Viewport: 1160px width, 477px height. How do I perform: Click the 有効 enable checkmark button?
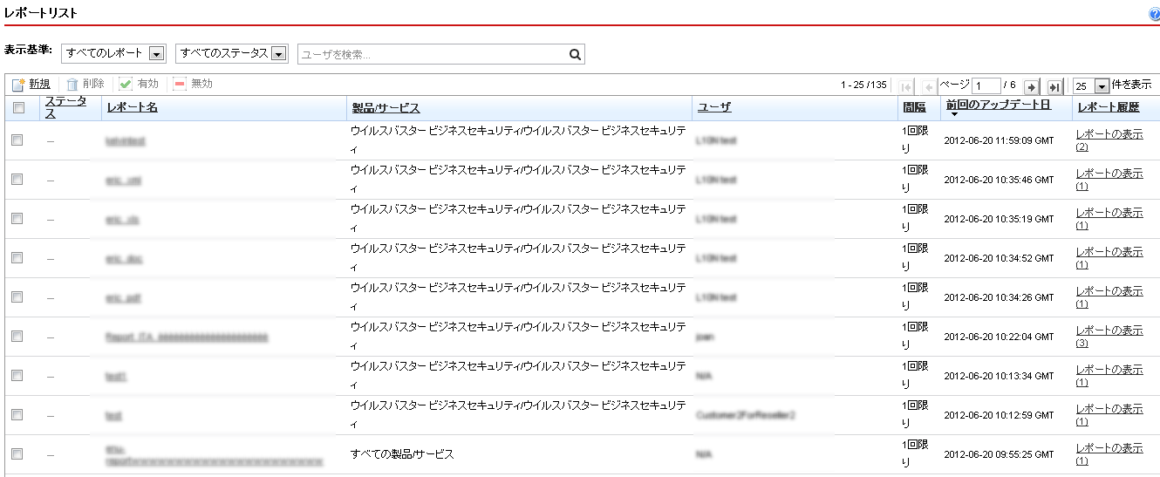pos(139,85)
